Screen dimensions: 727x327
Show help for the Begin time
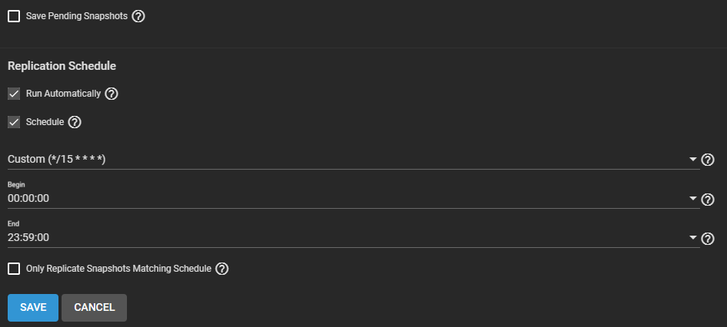pos(709,199)
